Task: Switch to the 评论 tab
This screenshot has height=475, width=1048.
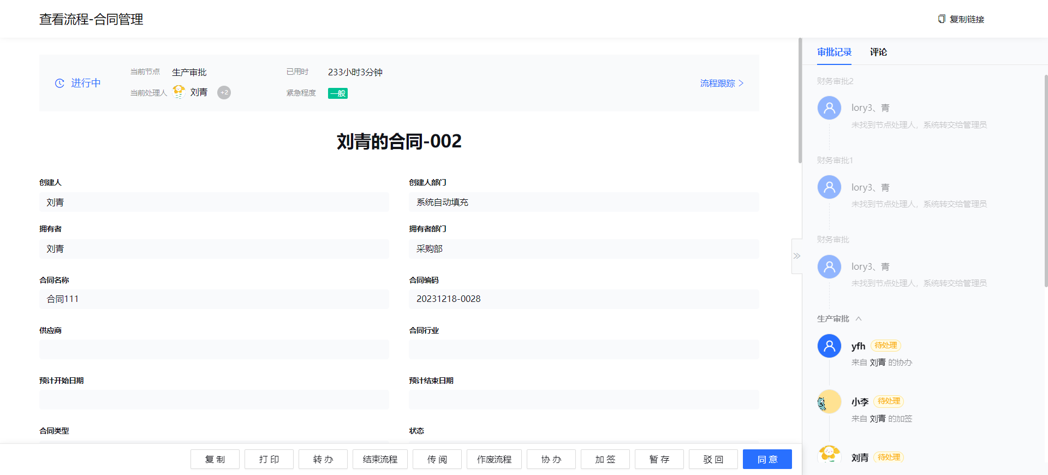Action: coord(878,52)
